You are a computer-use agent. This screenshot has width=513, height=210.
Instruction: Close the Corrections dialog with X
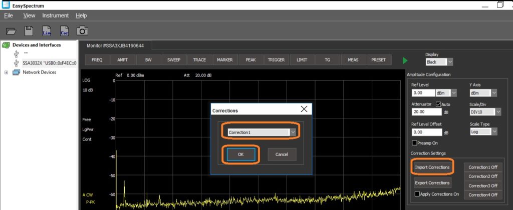click(x=304, y=109)
